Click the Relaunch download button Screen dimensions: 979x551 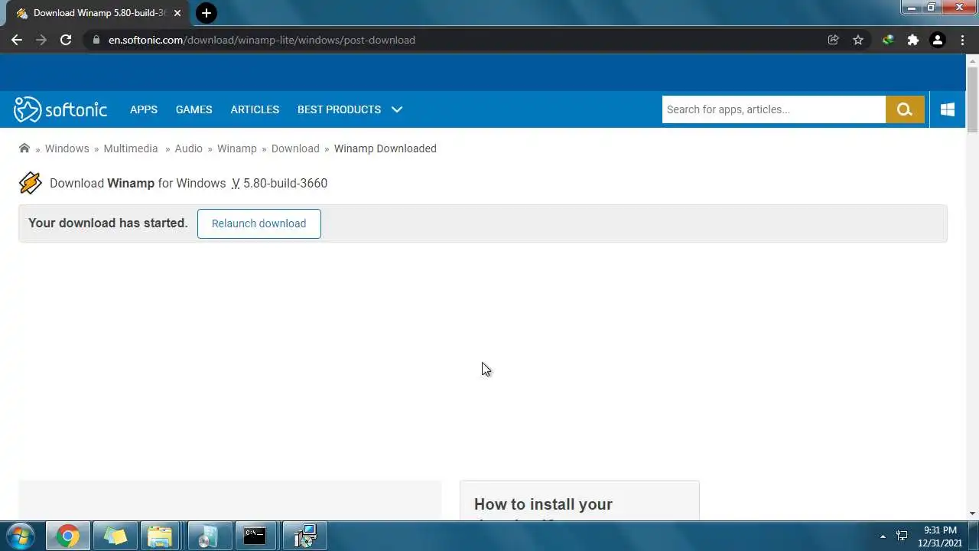(x=259, y=223)
